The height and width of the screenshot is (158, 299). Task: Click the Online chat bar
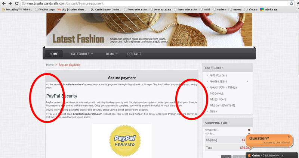pyautogui.click(x=272, y=155)
